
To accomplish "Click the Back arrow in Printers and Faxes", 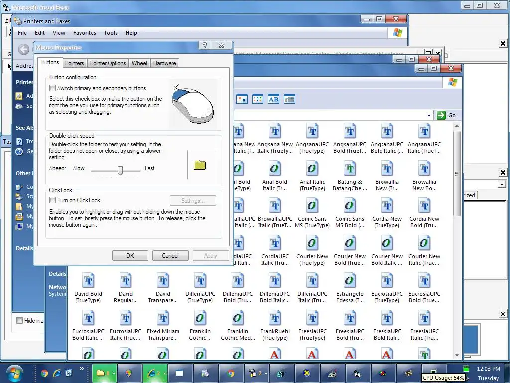I will click(x=23, y=49).
